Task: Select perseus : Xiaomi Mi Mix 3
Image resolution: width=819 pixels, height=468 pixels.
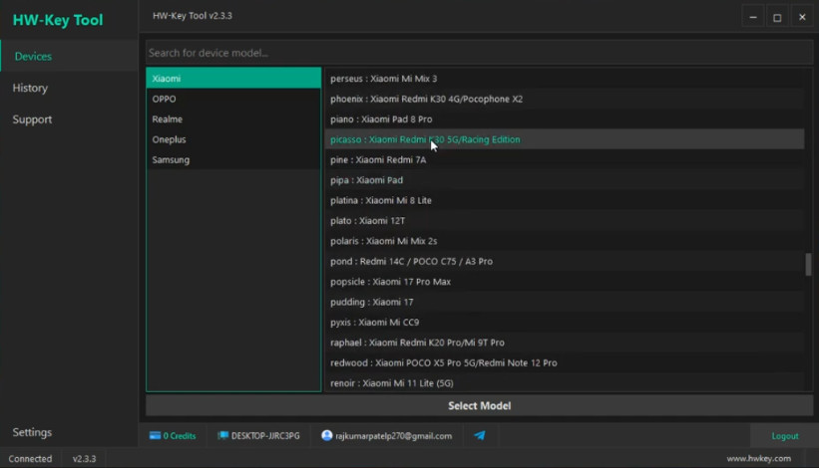Action: click(564, 79)
